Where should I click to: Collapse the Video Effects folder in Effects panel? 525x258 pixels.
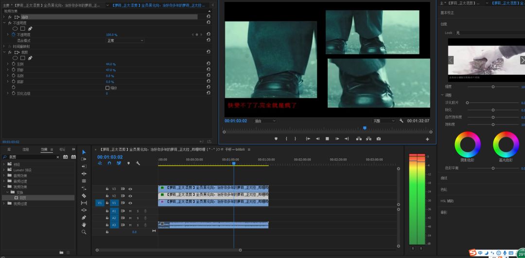[4, 187]
